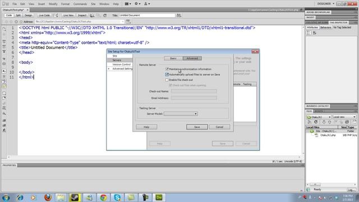
Task: Toggle Live View button
Action: coord(68,15)
